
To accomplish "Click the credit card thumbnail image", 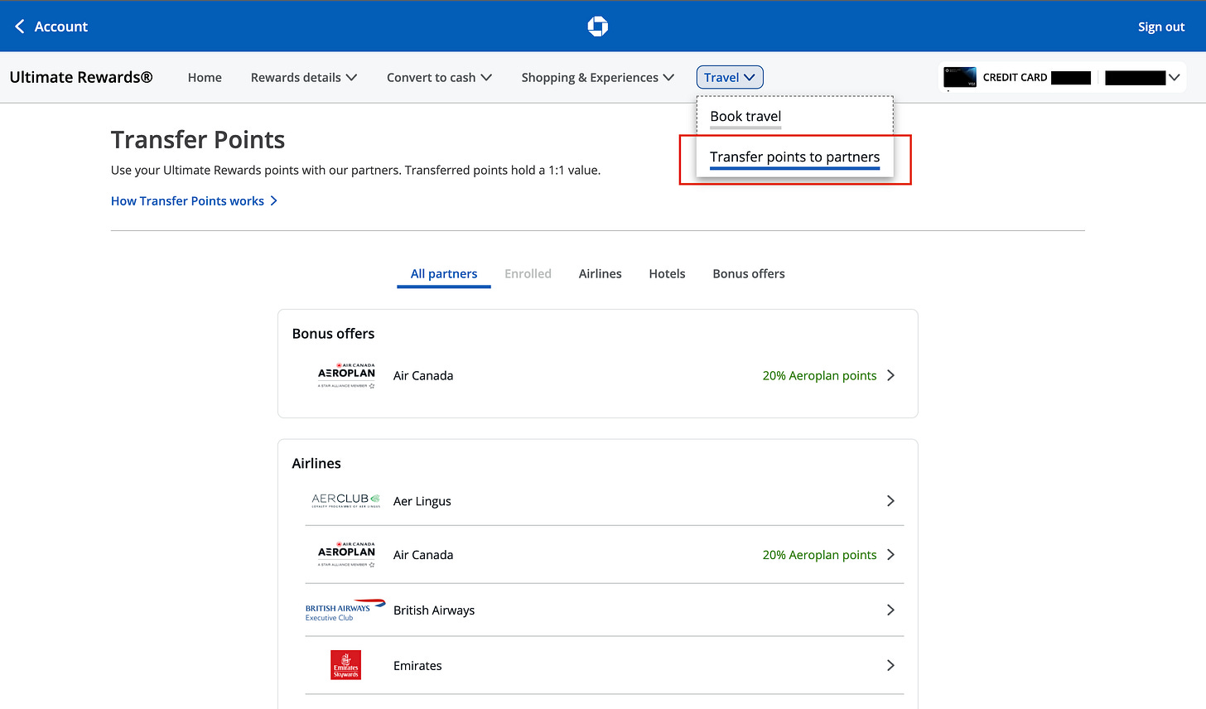I will click(x=960, y=77).
